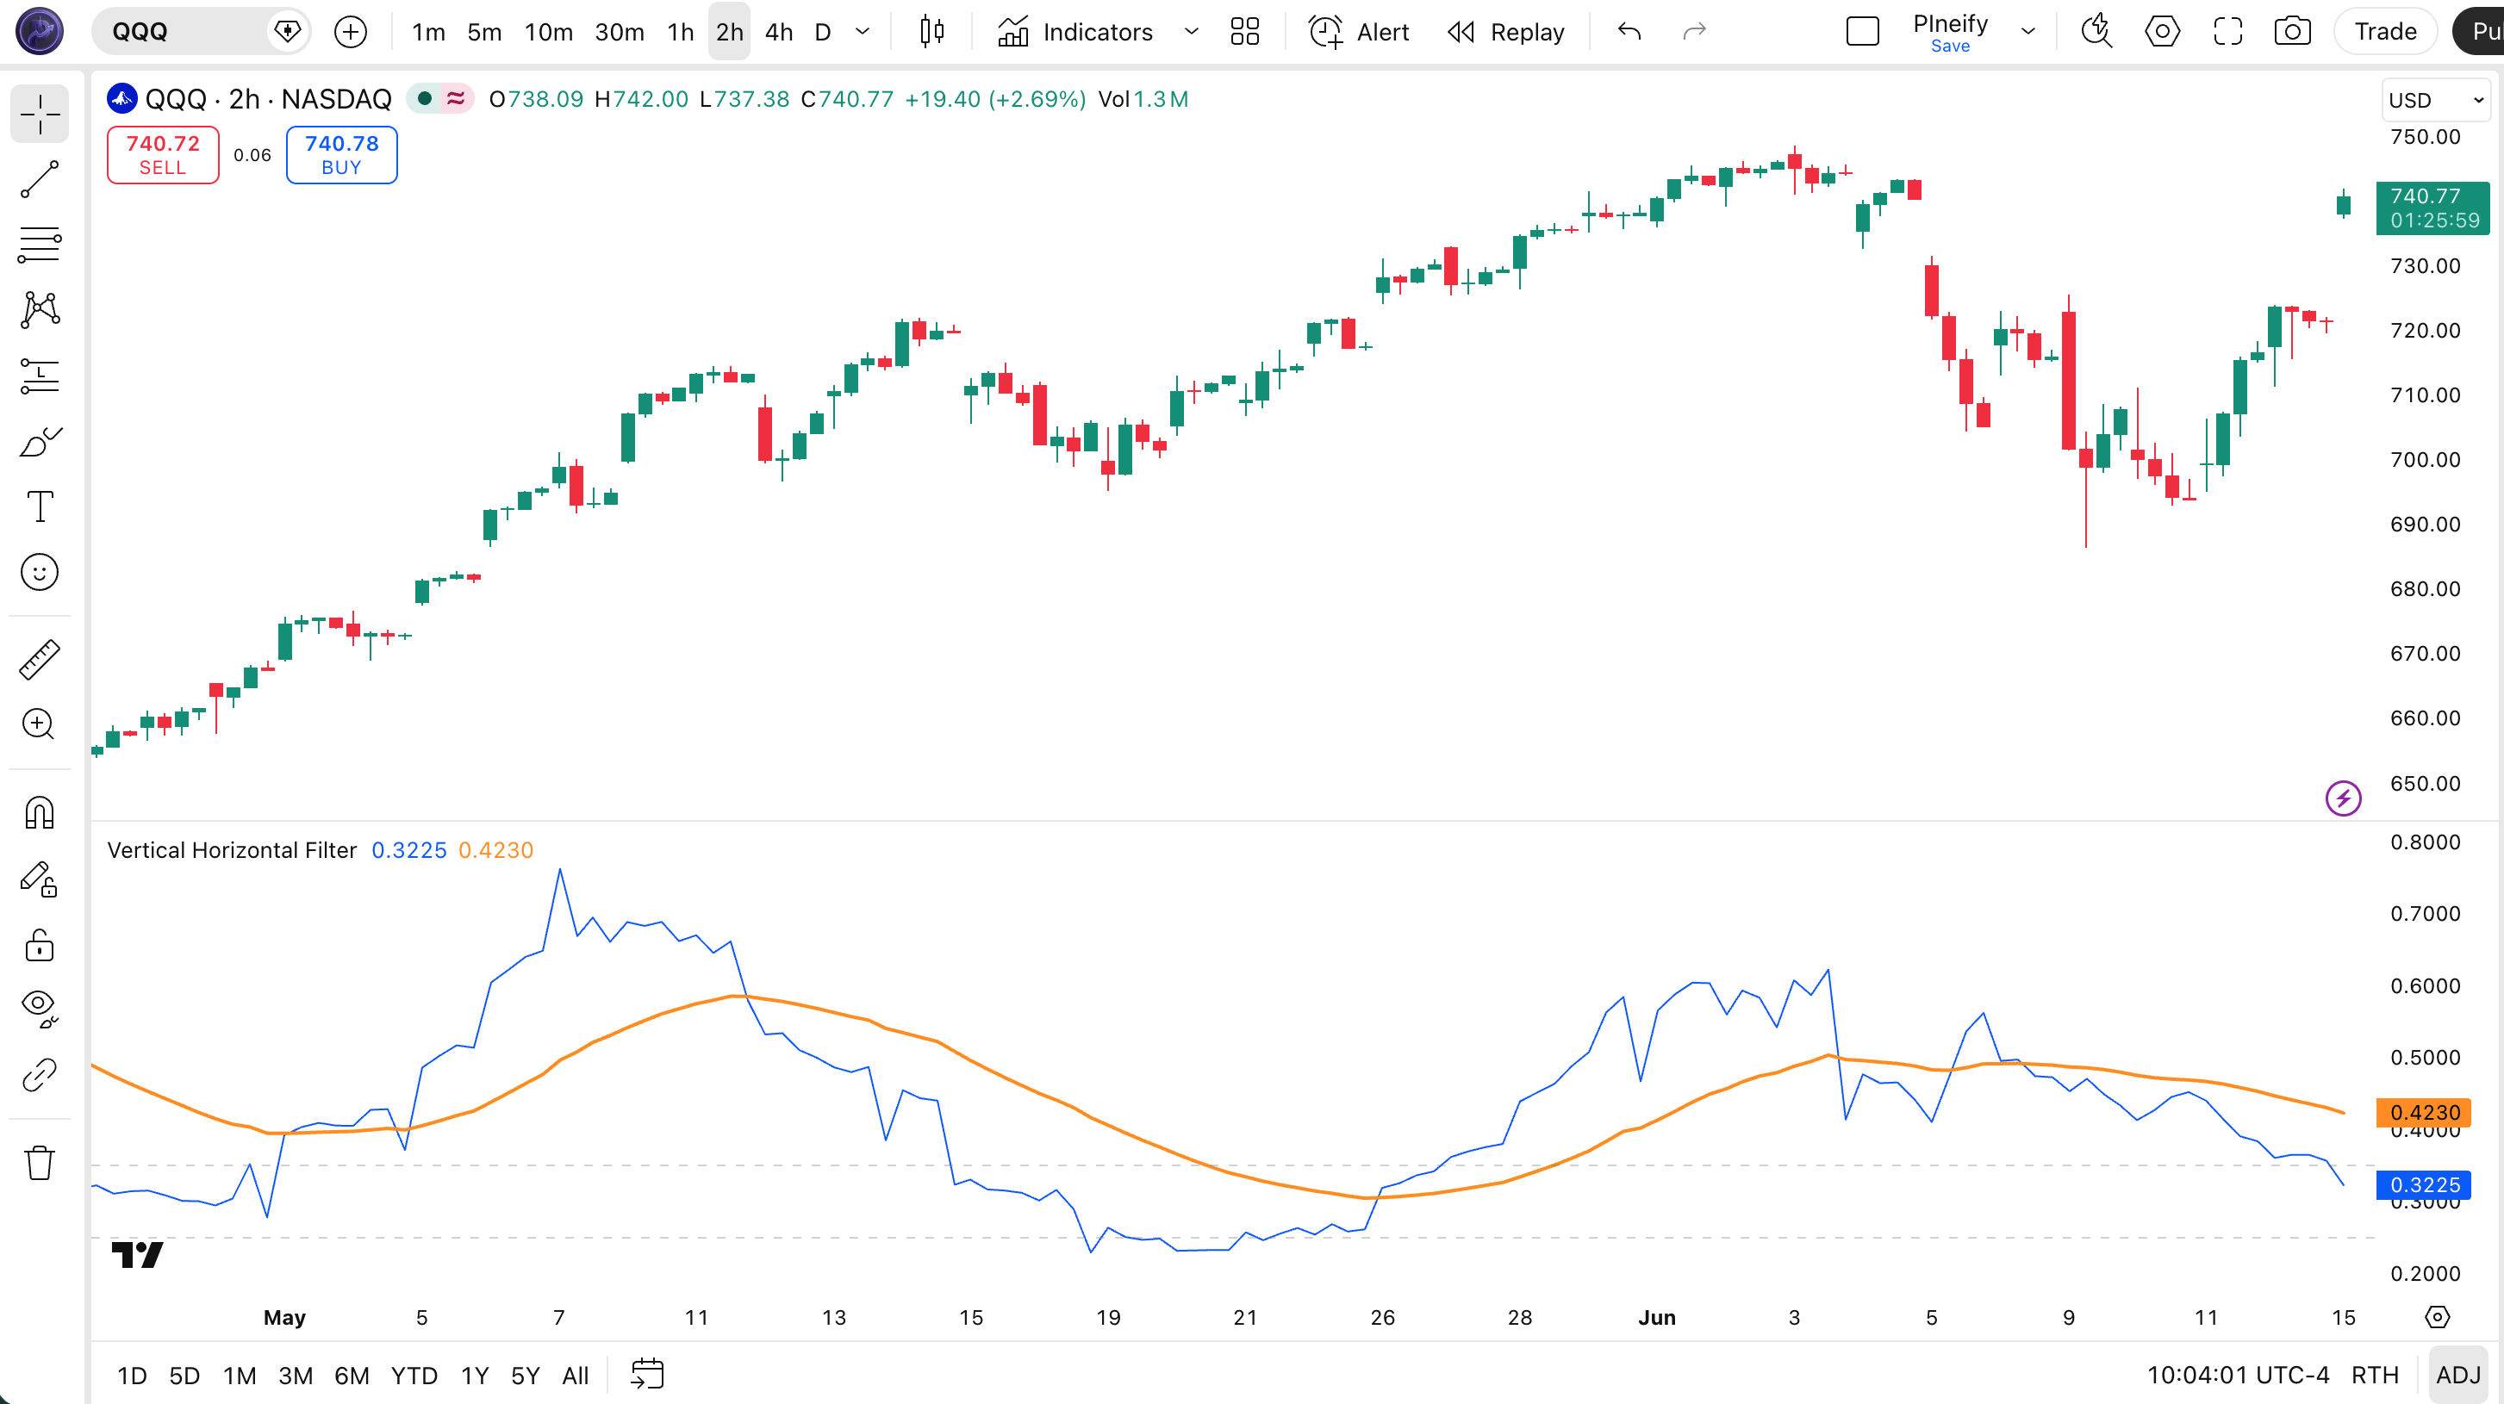The height and width of the screenshot is (1404, 2504).
Task: Click the orange 0.4230 value label
Action: pyautogui.click(x=2424, y=1111)
